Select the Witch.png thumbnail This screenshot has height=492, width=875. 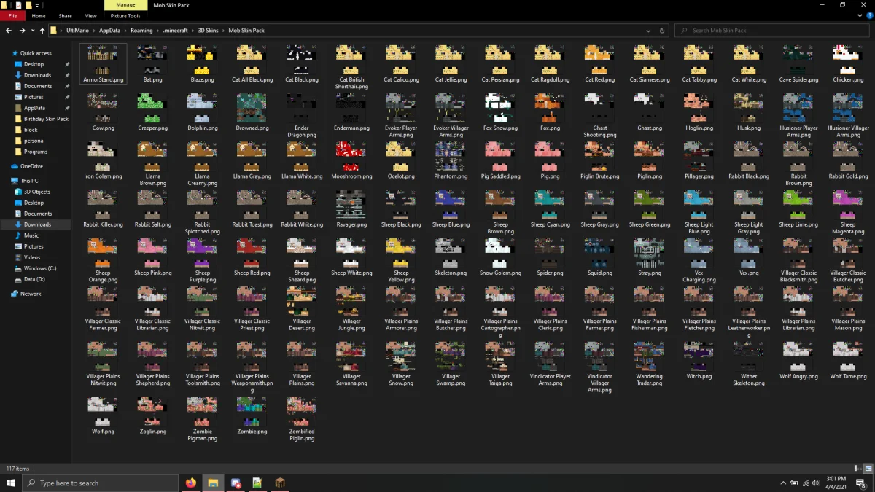click(x=699, y=356)
